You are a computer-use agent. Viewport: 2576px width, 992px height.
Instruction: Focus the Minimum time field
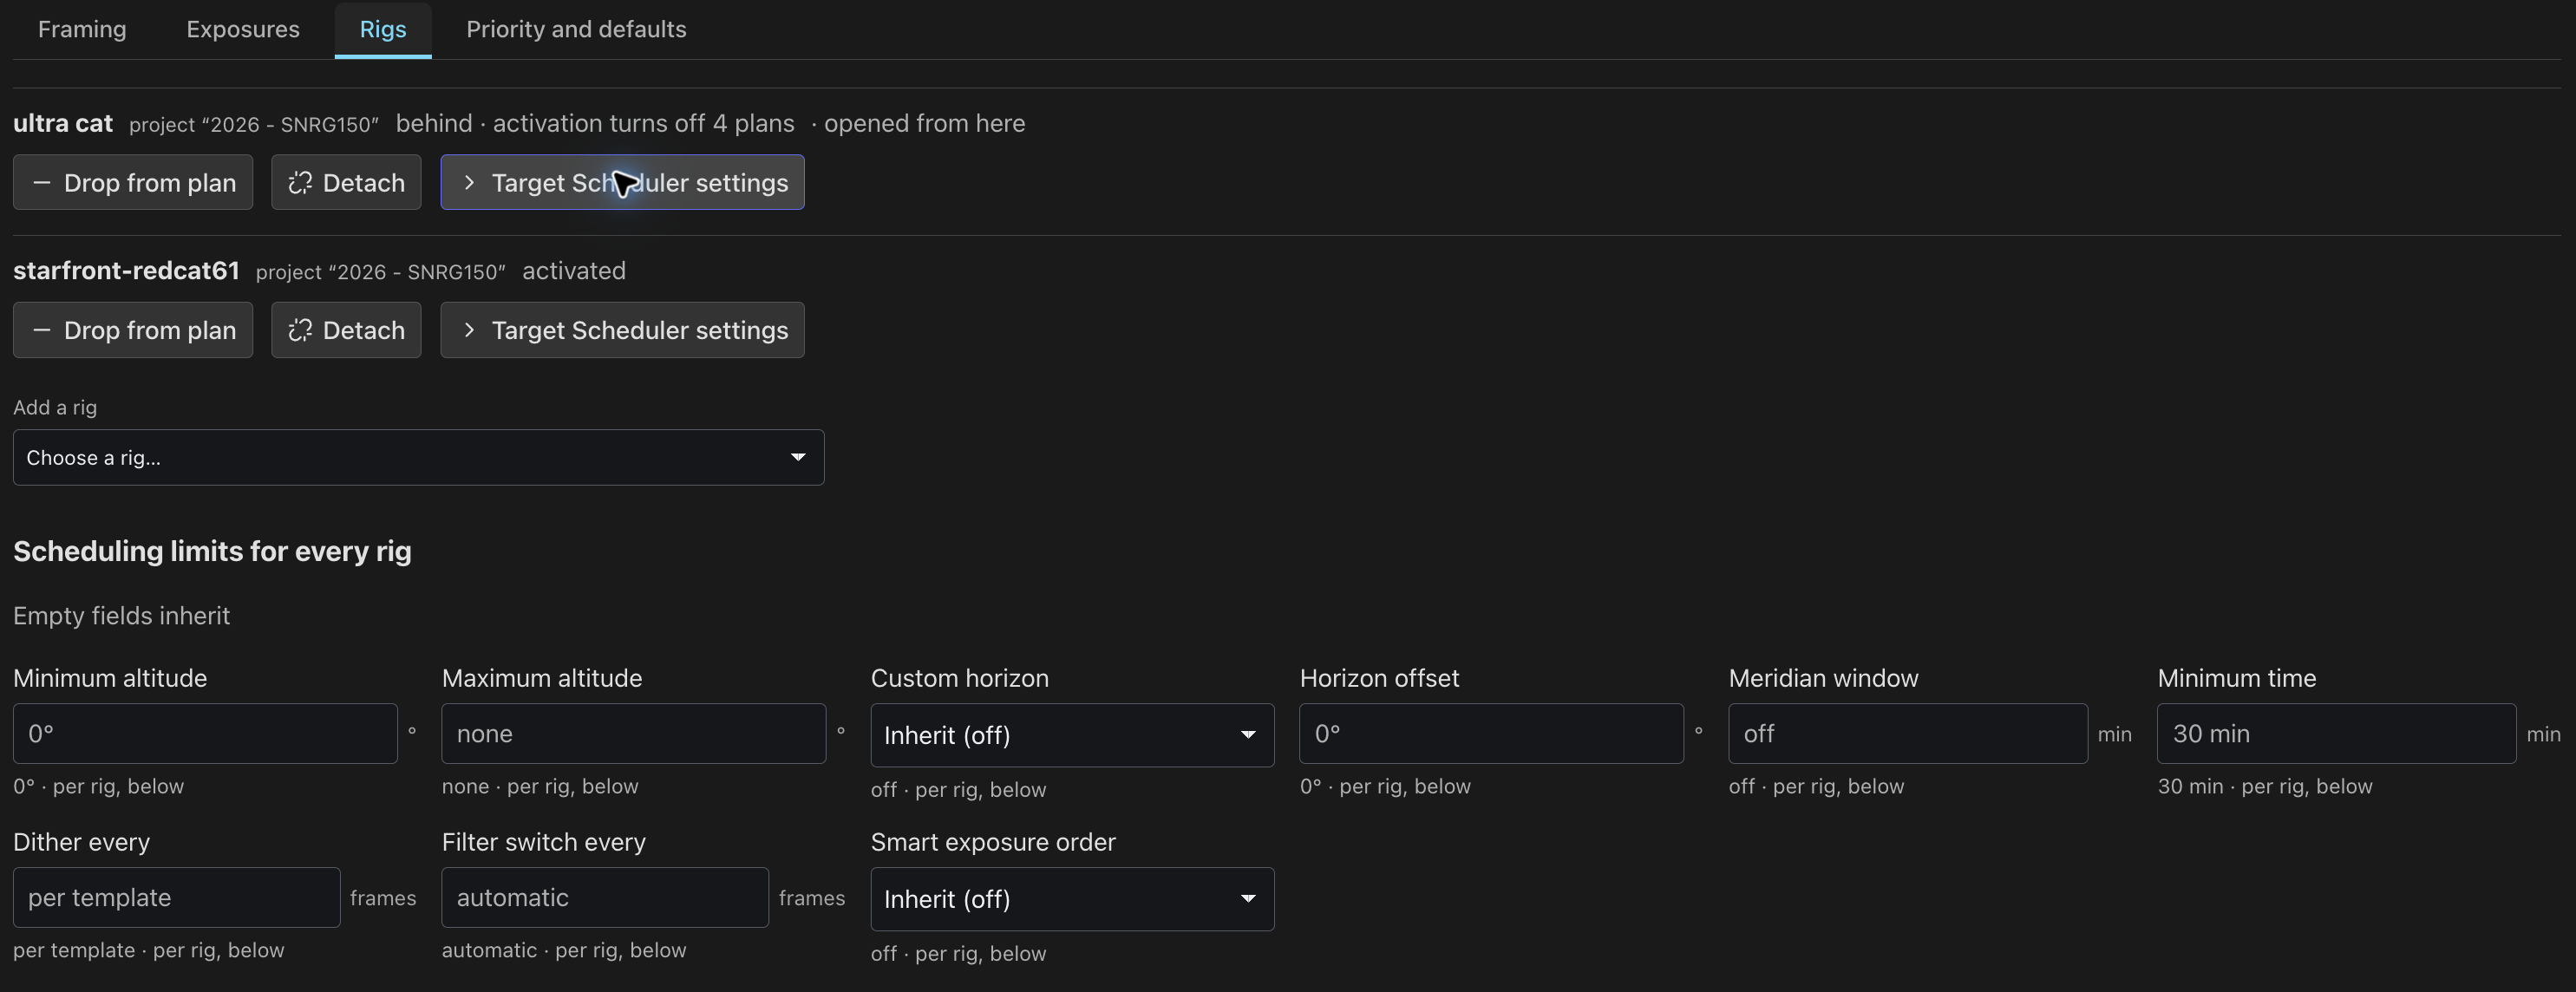pos(2337,734)
